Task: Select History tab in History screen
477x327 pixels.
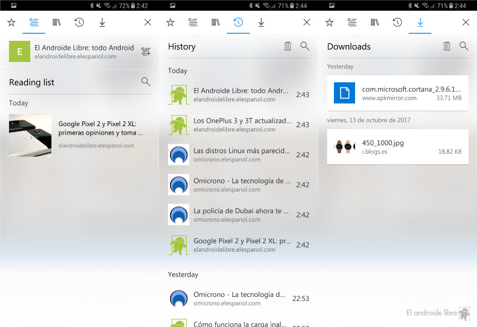Action: [x=238, y=22]
